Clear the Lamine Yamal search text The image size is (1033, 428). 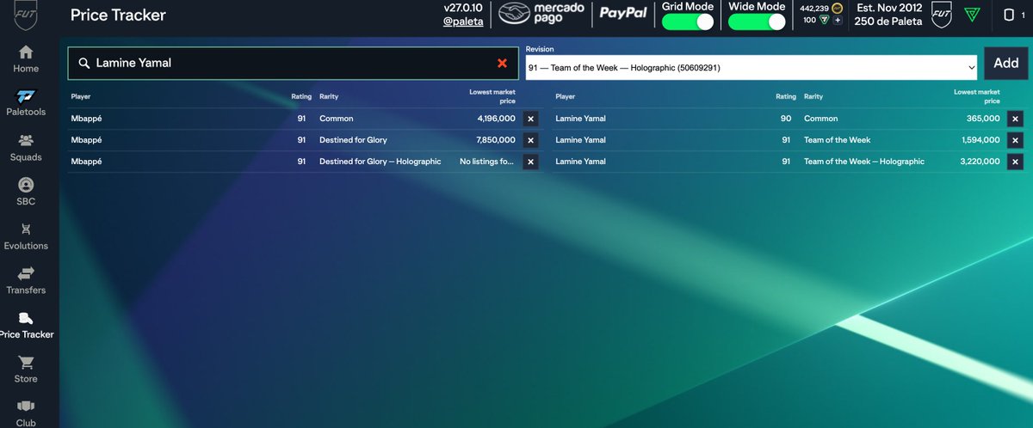pos(503,63)
